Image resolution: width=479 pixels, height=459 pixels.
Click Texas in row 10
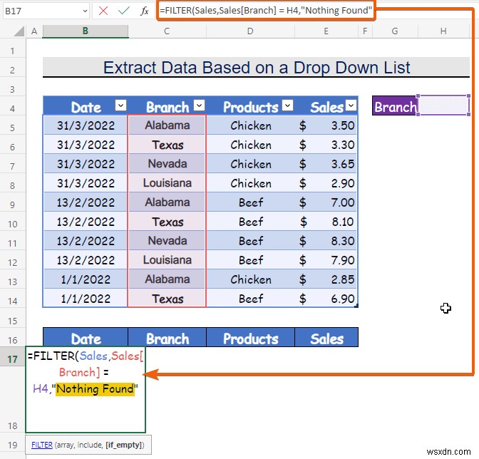168,222
